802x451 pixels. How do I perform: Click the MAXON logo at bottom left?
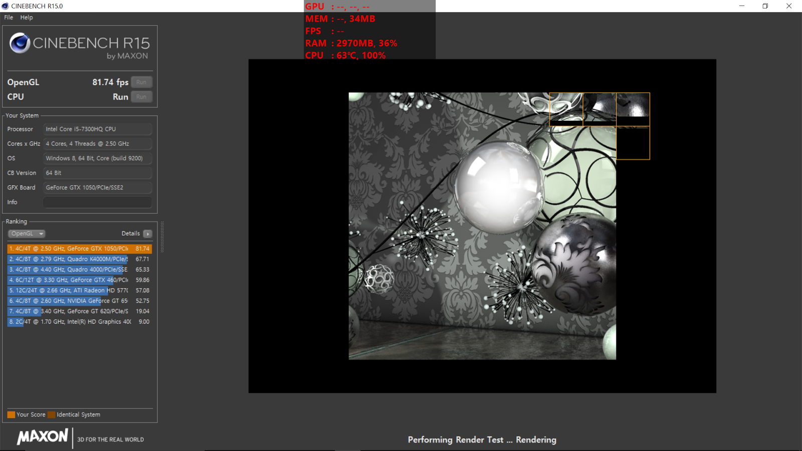point(43,436)
